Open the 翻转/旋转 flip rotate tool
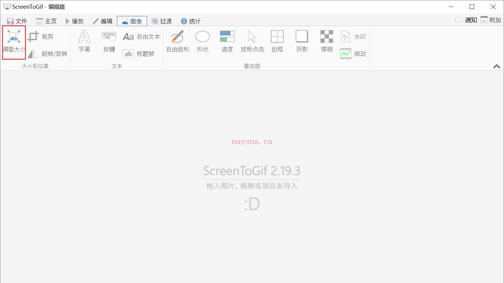The height and width of the screenshot is (283, 504). (x=48, y=54)
